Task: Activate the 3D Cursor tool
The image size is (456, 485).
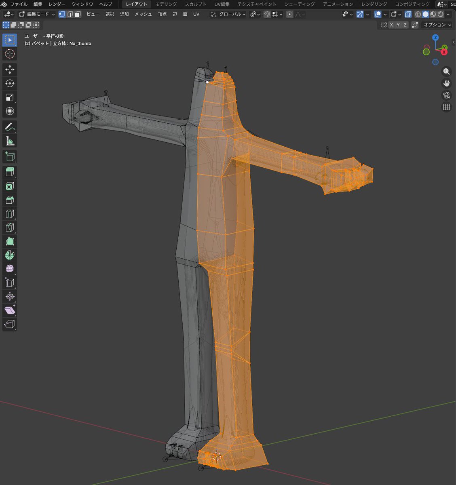Action: tap(10, 54)
